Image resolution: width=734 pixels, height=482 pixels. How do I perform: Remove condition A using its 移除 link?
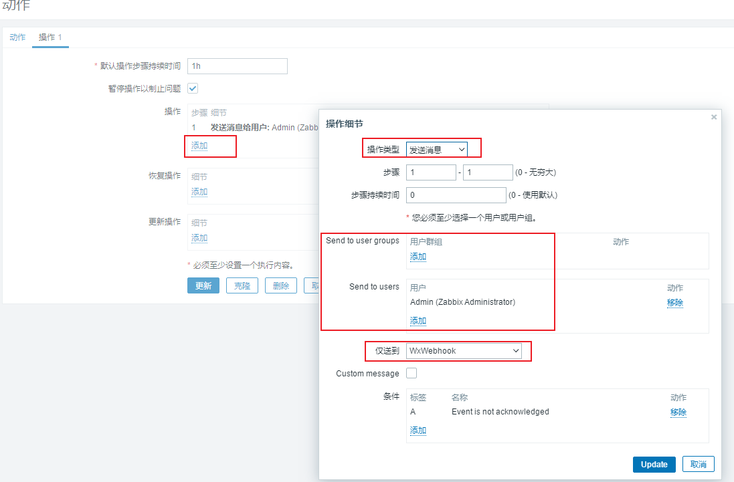pyautogui.click(x=678, y=412)
